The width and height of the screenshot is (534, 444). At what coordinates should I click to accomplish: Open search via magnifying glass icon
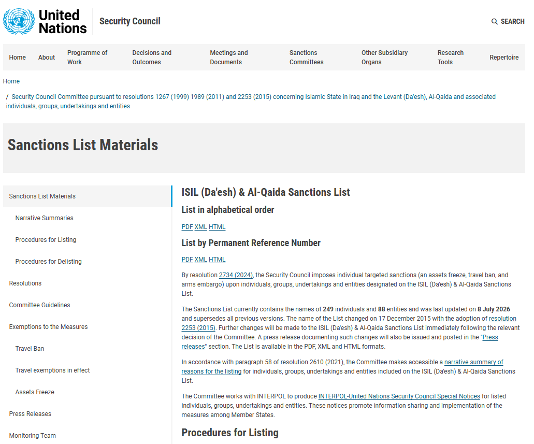[494, 21]
